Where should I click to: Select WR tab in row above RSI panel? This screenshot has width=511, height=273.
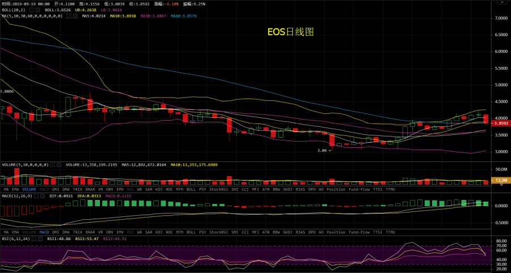pyautogui.click(x=140, y=232)
